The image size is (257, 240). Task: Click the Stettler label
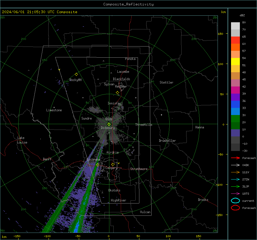(x=166, y=82)
